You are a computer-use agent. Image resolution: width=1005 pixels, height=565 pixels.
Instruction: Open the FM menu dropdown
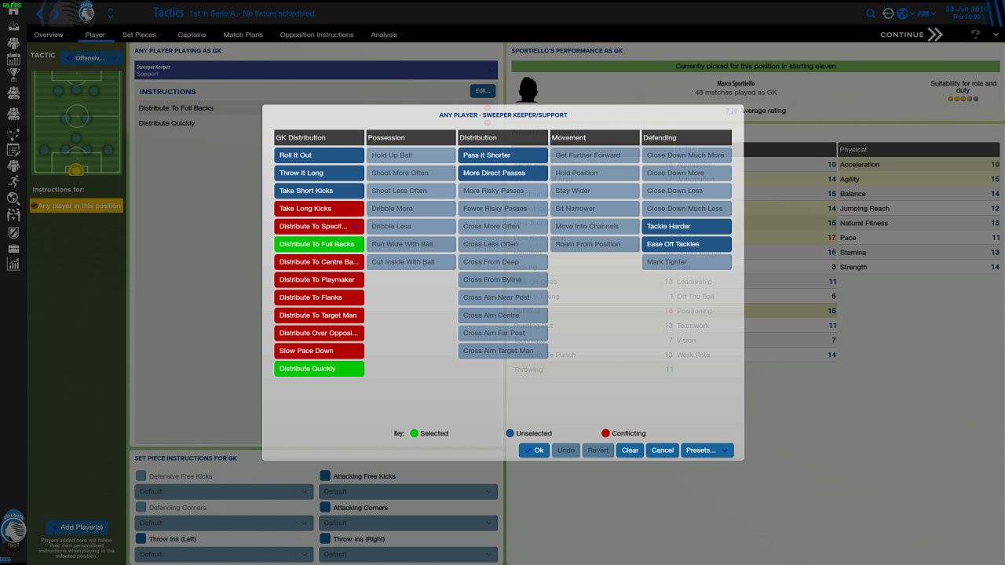coord(925,13)
